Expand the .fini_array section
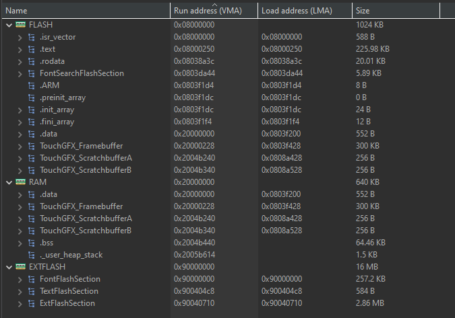The image size is (455, 318). 20,122
